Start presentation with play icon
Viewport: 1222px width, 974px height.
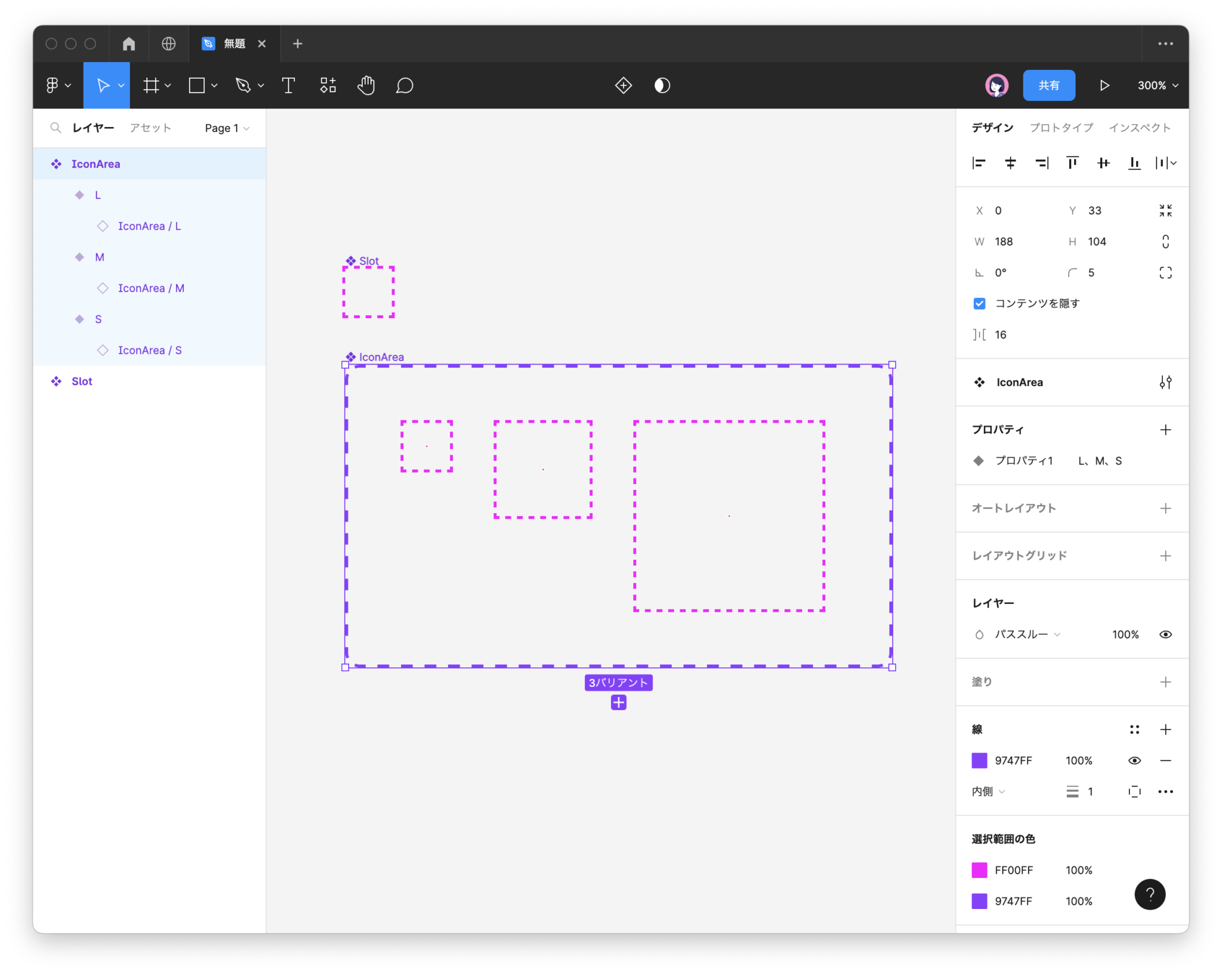(1104, 85)
